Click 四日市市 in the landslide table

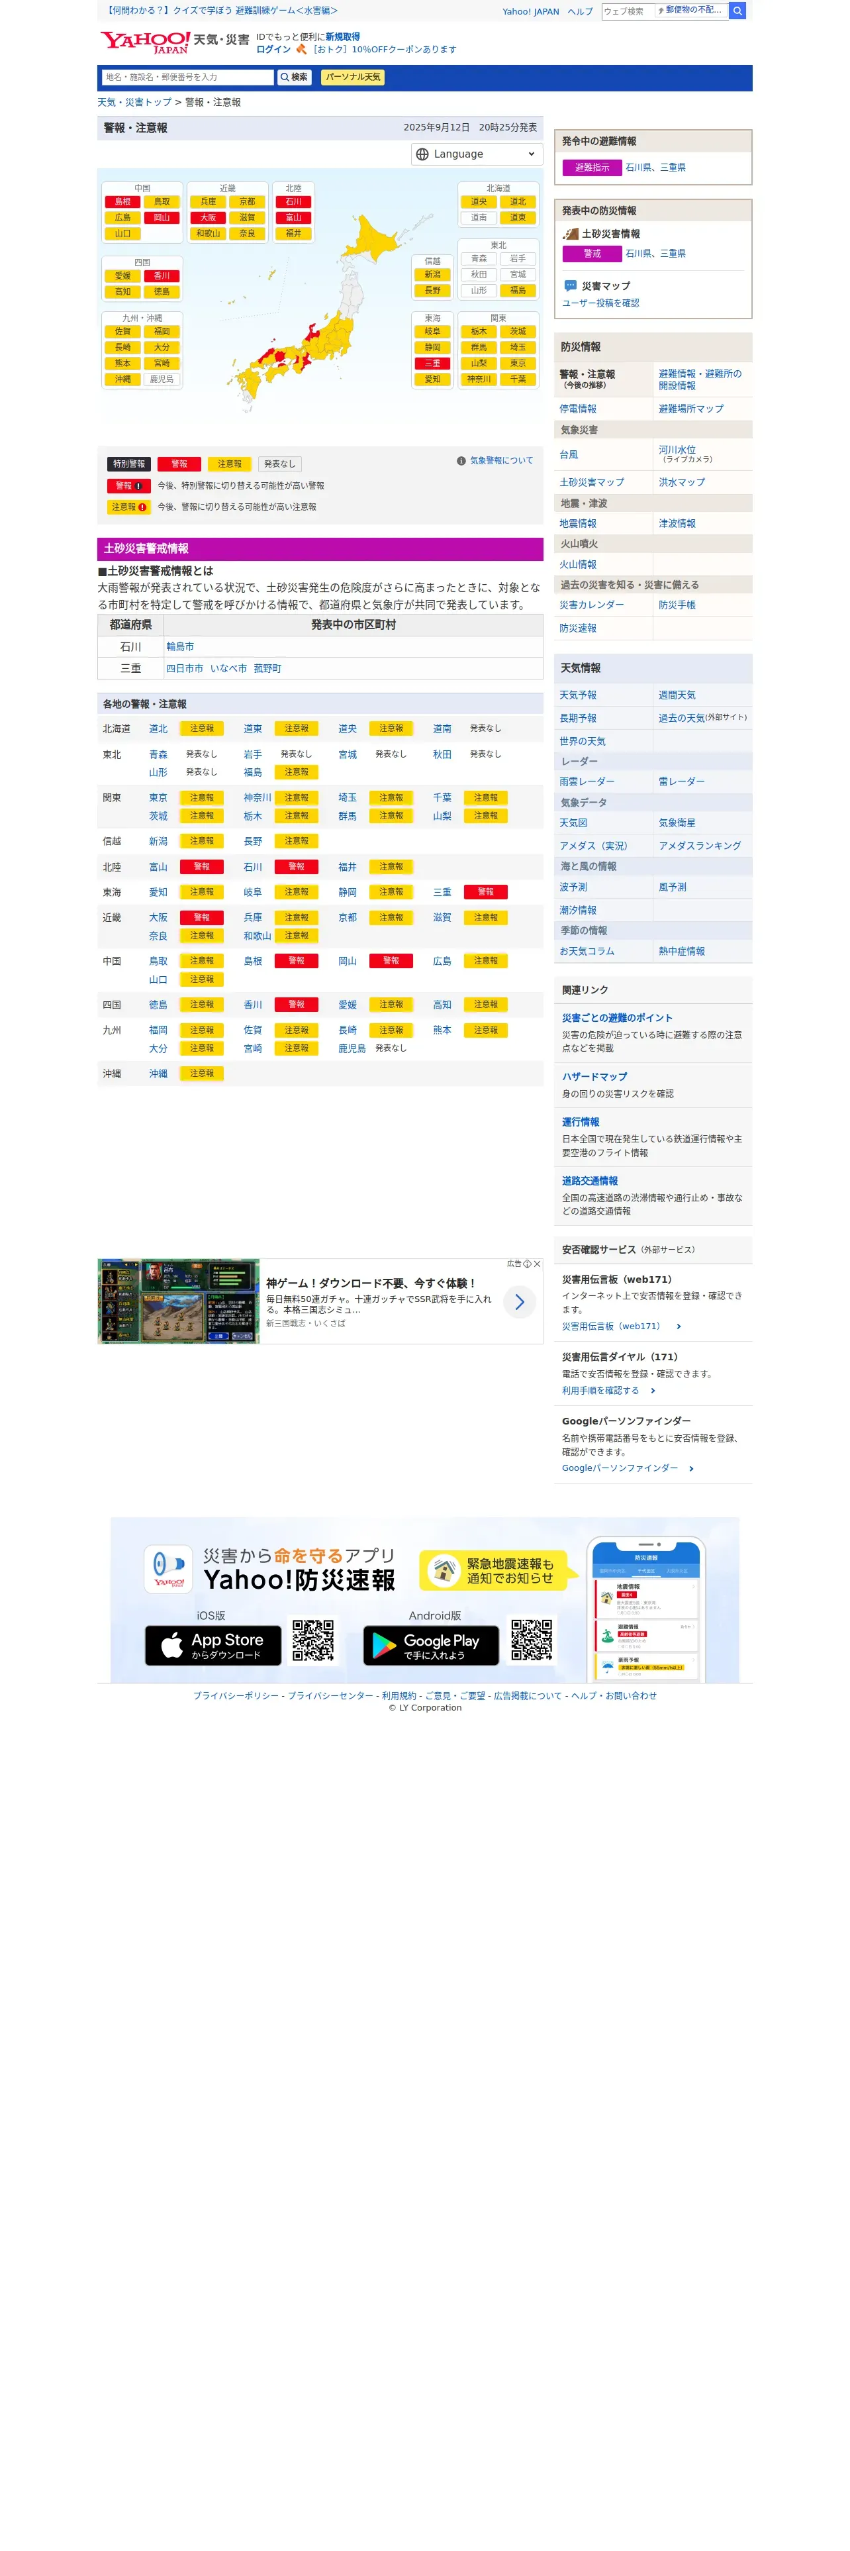(x=185, y=668)
